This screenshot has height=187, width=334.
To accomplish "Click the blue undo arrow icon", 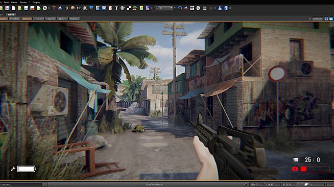I will tap(180, 8).
